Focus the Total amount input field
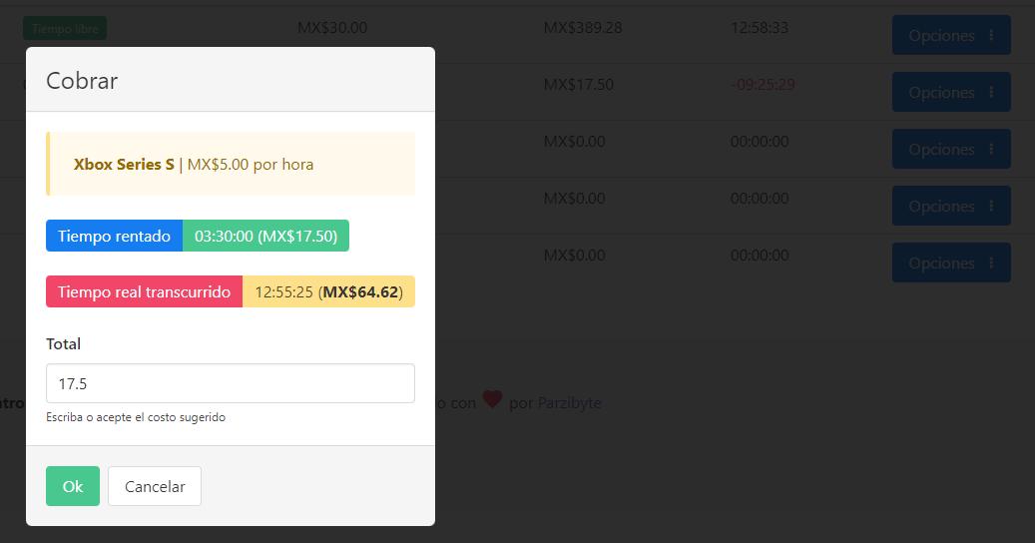The height and width of the screenshot is (543, 1035). click(230, 383)
